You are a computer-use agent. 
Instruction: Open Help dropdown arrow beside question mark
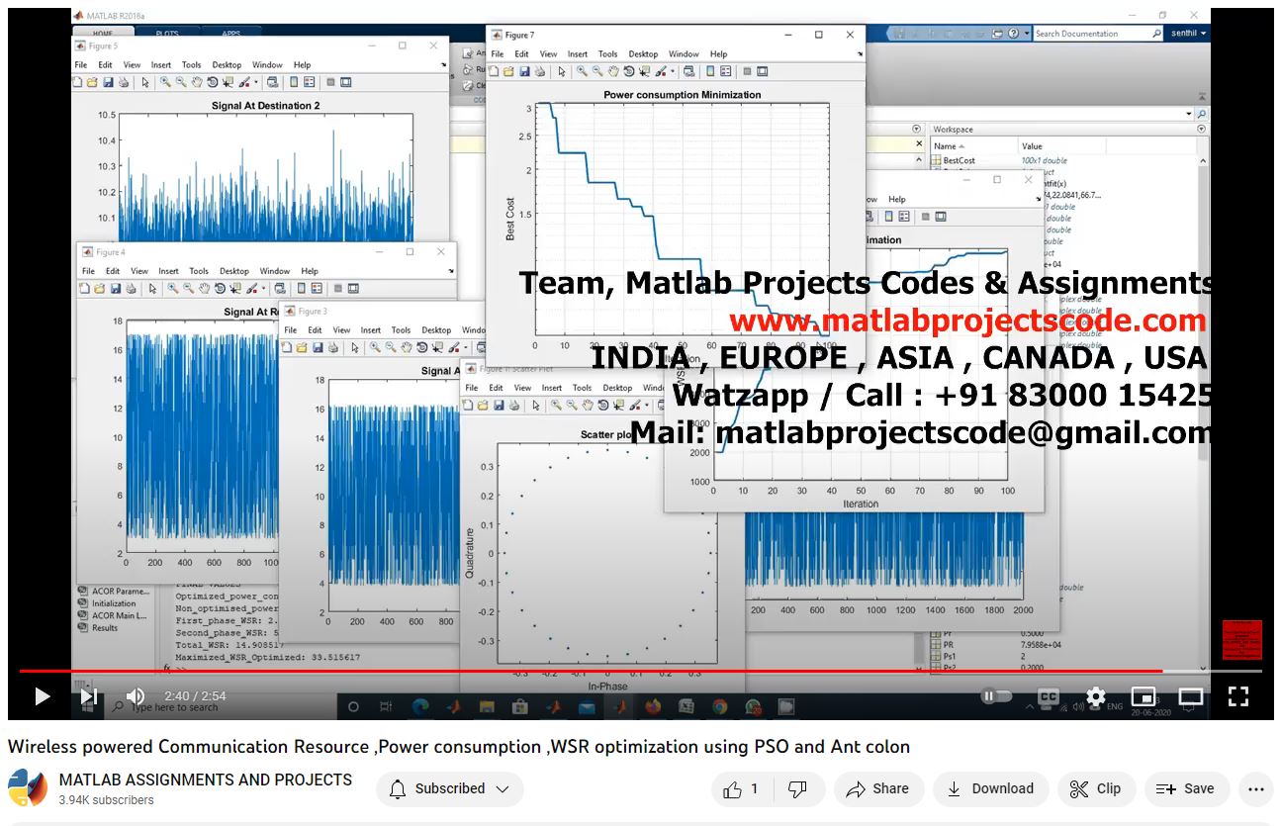1027,34
